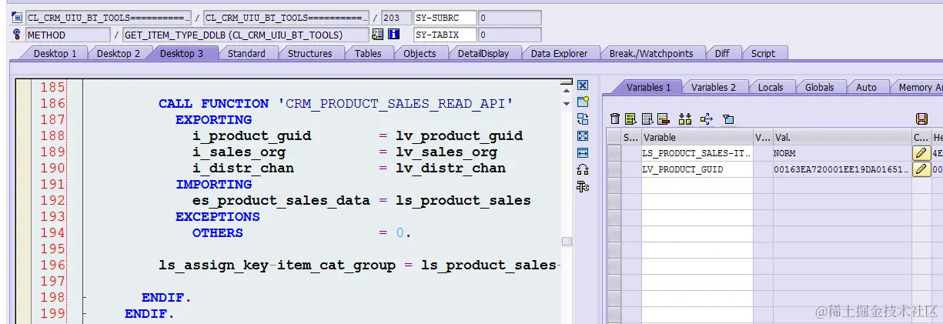Click the Maximize Horizontally double-arrow icon
The height and width of the screenshot is (324, 943).
tap(583, 152)
